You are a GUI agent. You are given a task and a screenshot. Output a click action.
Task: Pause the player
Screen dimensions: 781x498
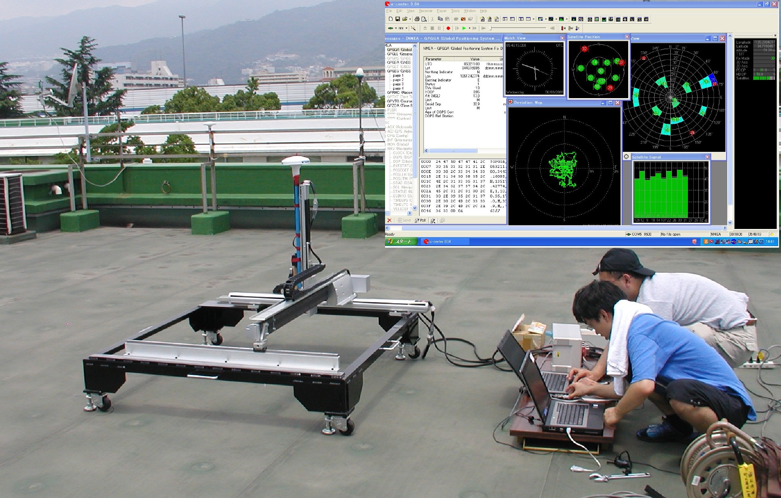[439, 28]
